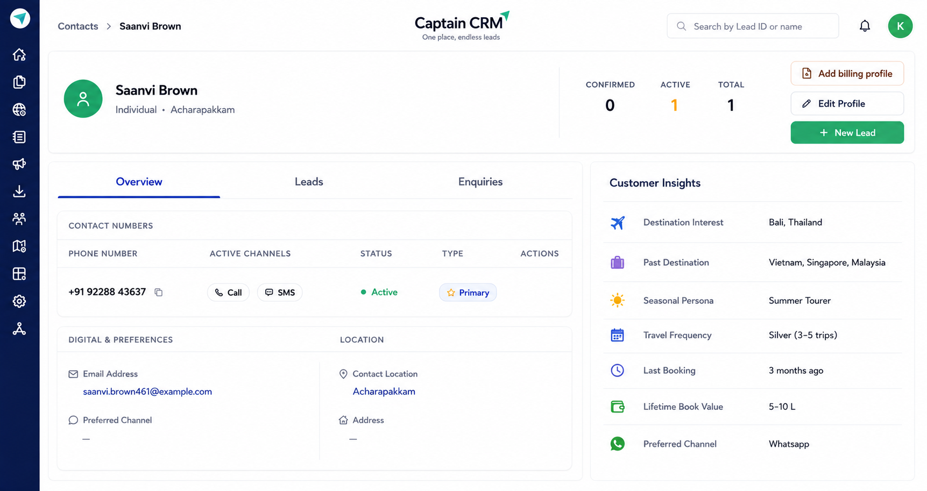Click Summer Tourer value
Image resolution: width=927 pixels, height=491 pixels.
coord(799,301)
